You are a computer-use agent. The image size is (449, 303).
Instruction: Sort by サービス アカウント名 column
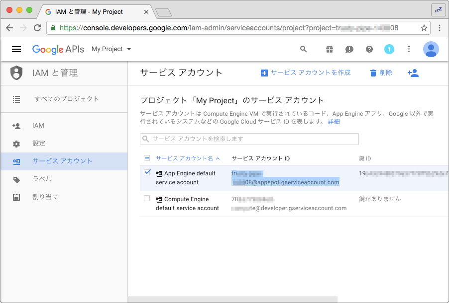[x=188, y=158]
